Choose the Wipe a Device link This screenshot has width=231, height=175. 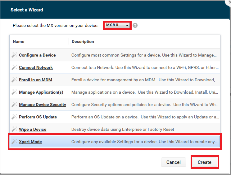coord(33,129)
